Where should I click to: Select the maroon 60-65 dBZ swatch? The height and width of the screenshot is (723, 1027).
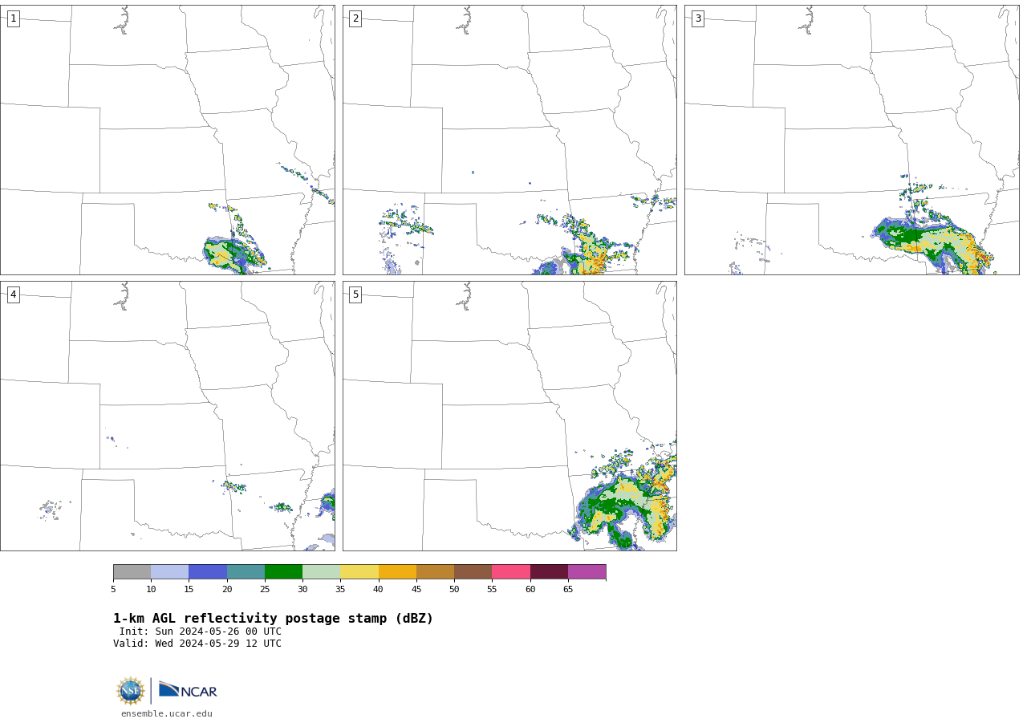tap(549, 572)
